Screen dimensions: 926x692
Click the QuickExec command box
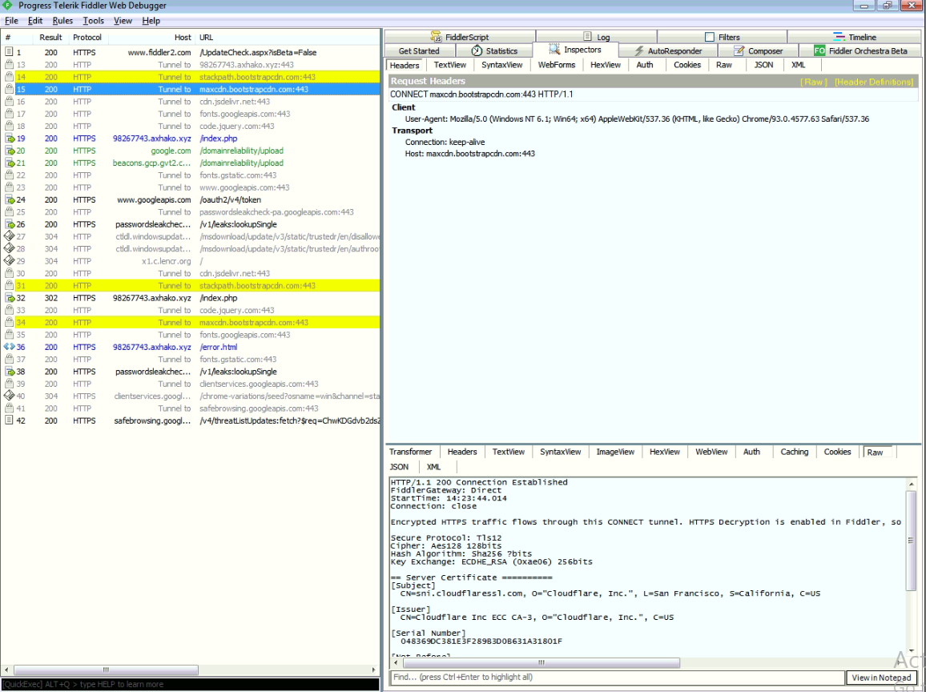click(190, 685)
